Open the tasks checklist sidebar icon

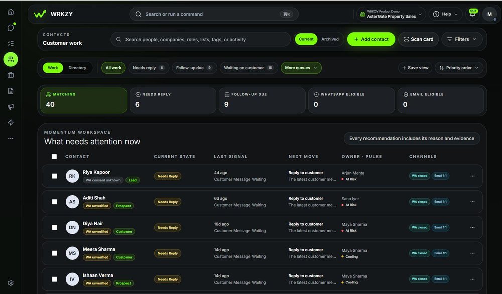tap(11, 43)
